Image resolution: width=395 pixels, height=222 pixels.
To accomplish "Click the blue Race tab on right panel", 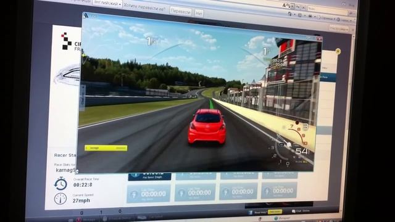I will point(328,78).
